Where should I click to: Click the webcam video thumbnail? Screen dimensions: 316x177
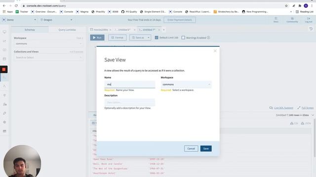coord(22,161)
